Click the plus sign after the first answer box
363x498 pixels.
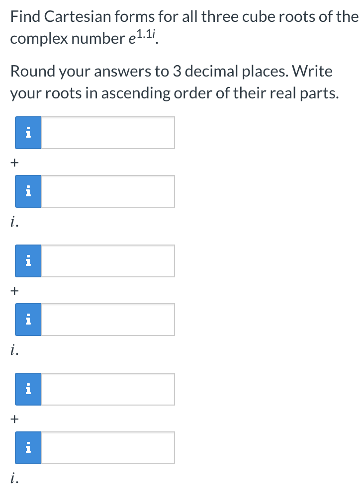pos(14,162)
